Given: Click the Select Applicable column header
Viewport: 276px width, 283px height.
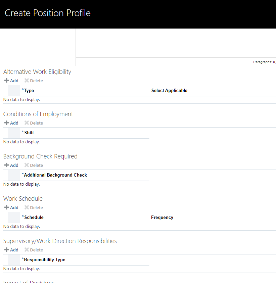Looking at the screenshot, I should coord(169,90).
